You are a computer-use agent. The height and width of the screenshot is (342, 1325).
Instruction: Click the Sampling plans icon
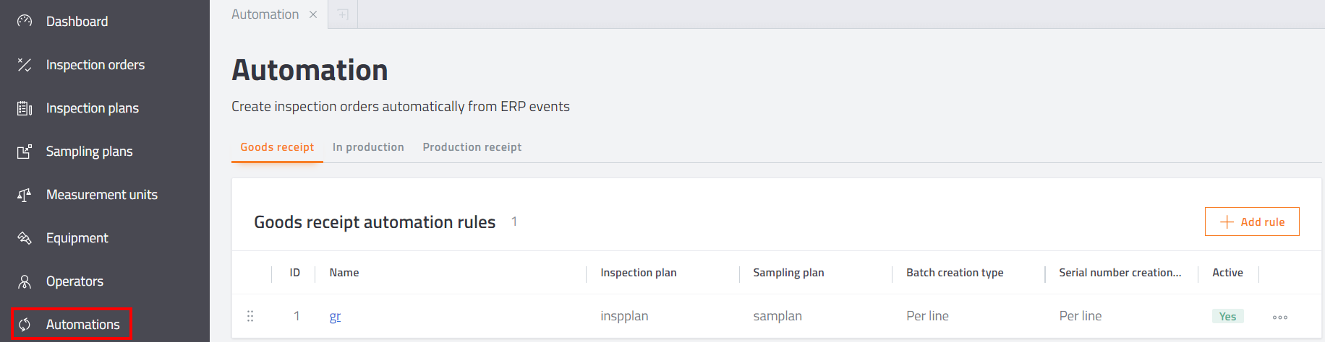tap(25, 152)
